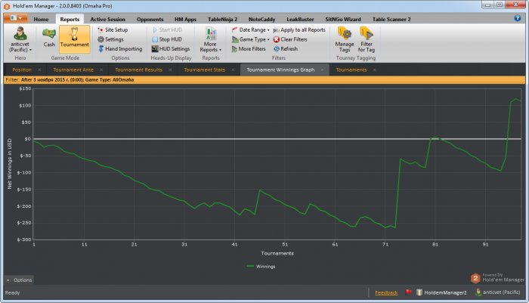Screen dimensions: 529x303
Task: Select the Tournament game mode button
Action: [74, 38]
